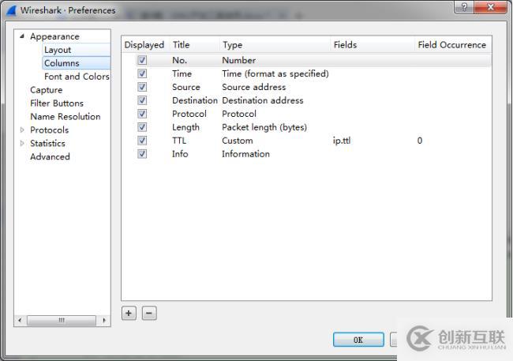Collapse the Appearance tree node
This screenshot has width=513, height=361.
click(22, 36)
